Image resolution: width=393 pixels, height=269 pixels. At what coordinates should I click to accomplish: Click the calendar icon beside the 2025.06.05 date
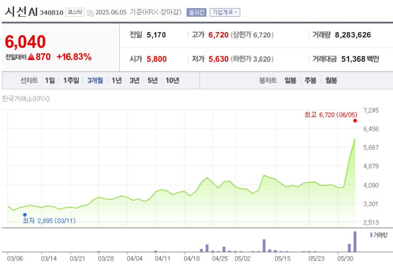pos(90,13)
